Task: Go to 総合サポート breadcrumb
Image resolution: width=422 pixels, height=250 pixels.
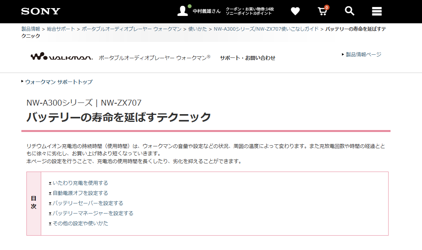Action: [61, 29]
